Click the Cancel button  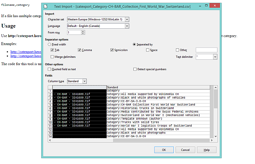(x=185, y=150)
